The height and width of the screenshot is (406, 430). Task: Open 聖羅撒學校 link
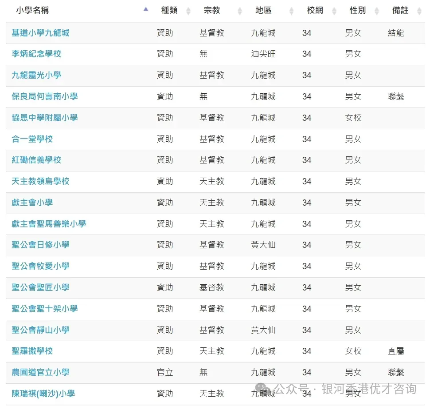[32, 351]
